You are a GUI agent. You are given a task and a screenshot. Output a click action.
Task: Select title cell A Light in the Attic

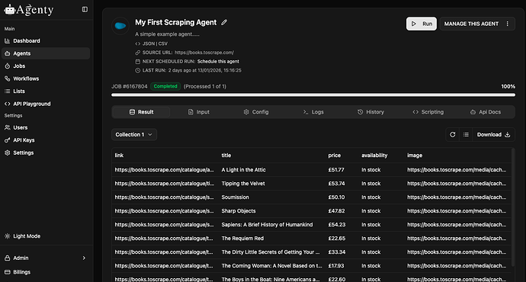click(243, 170)
